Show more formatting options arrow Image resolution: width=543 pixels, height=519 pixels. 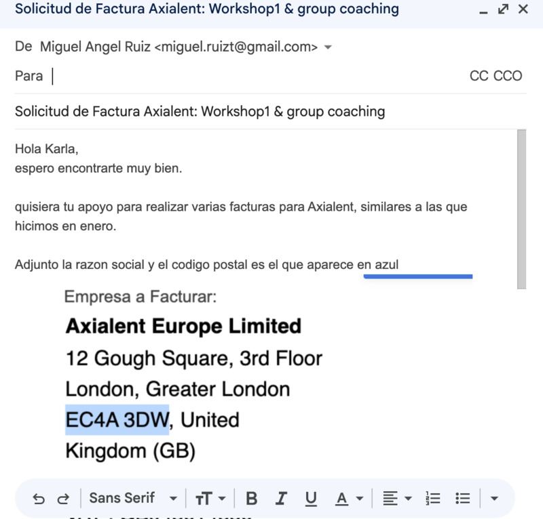point(494,499)
